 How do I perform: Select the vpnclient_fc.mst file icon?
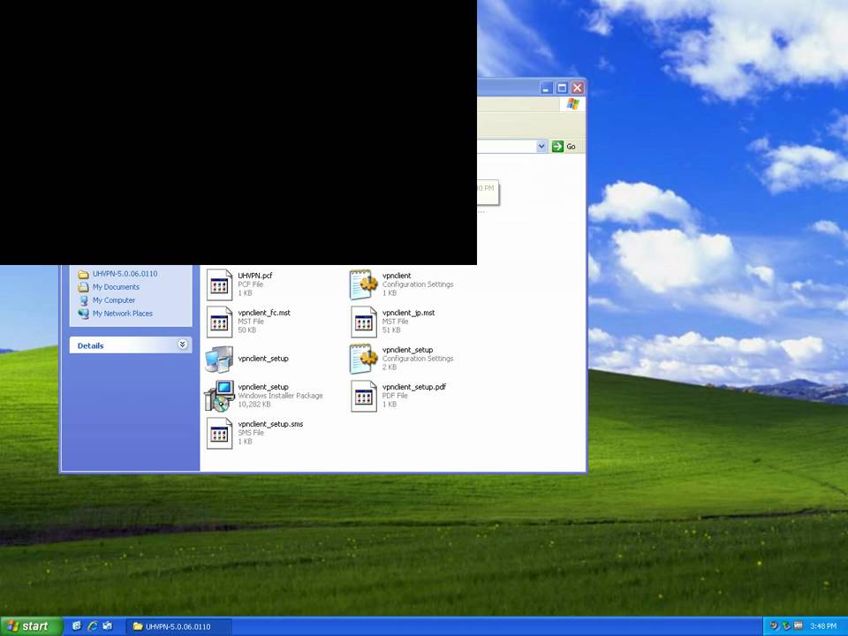[x=220, y=322]
